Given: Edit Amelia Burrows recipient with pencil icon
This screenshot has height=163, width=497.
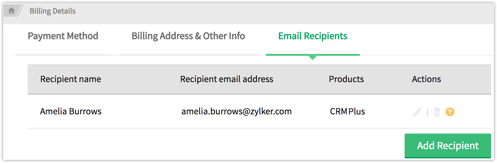Looking at the screenshot, I should coord(417,112).
